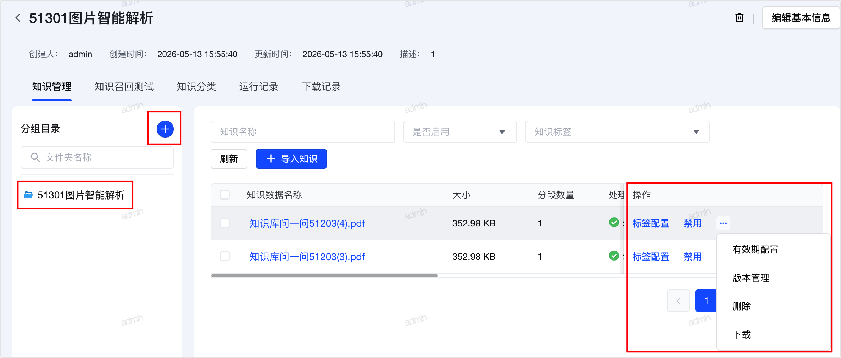
Task: Check the row for 知识库问一问51203(4).pdf
Action: (x=225, y=223)
